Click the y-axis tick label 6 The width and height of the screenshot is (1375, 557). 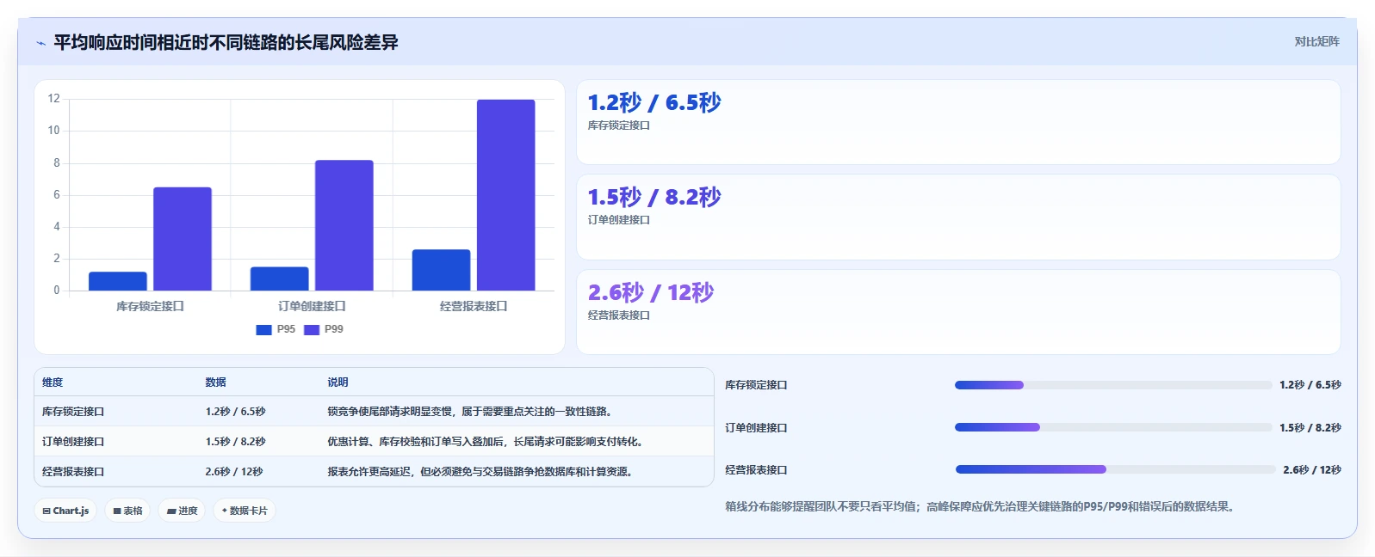tap(57, 195)
